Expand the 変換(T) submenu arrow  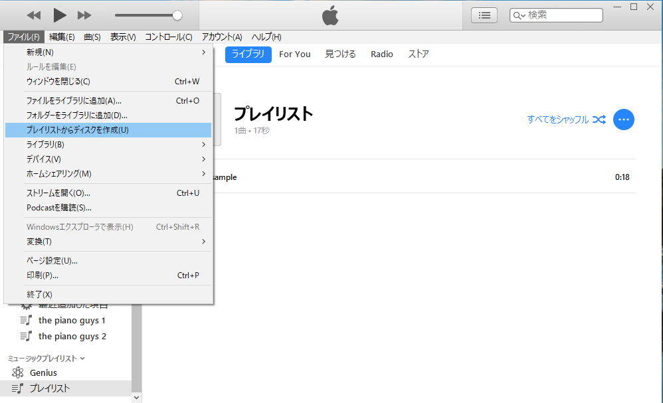(x=203, y=242)
